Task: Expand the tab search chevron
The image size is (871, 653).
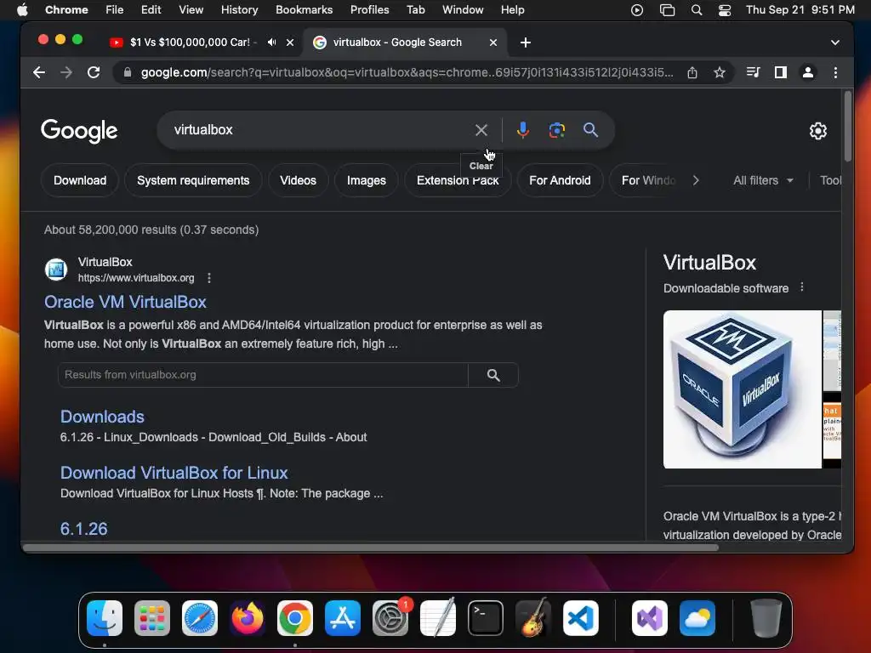Action: point(835,43)
